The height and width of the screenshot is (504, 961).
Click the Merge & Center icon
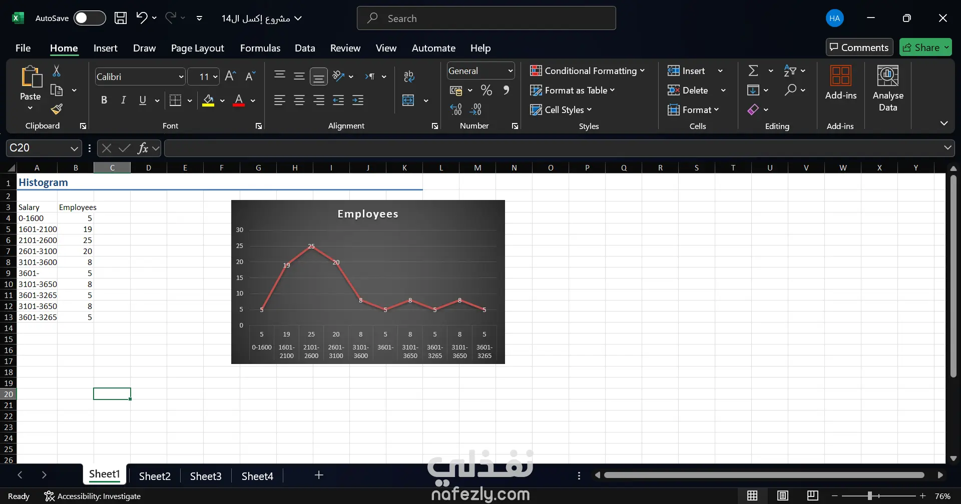point(408,100)
